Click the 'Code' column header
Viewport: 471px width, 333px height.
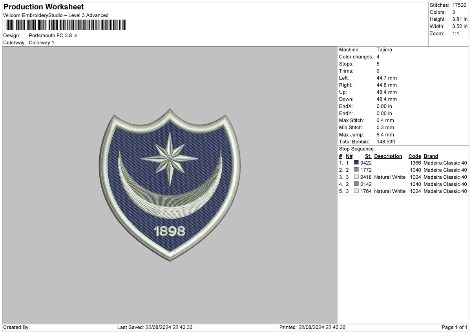pyautogui.click(x=414, y=156)
